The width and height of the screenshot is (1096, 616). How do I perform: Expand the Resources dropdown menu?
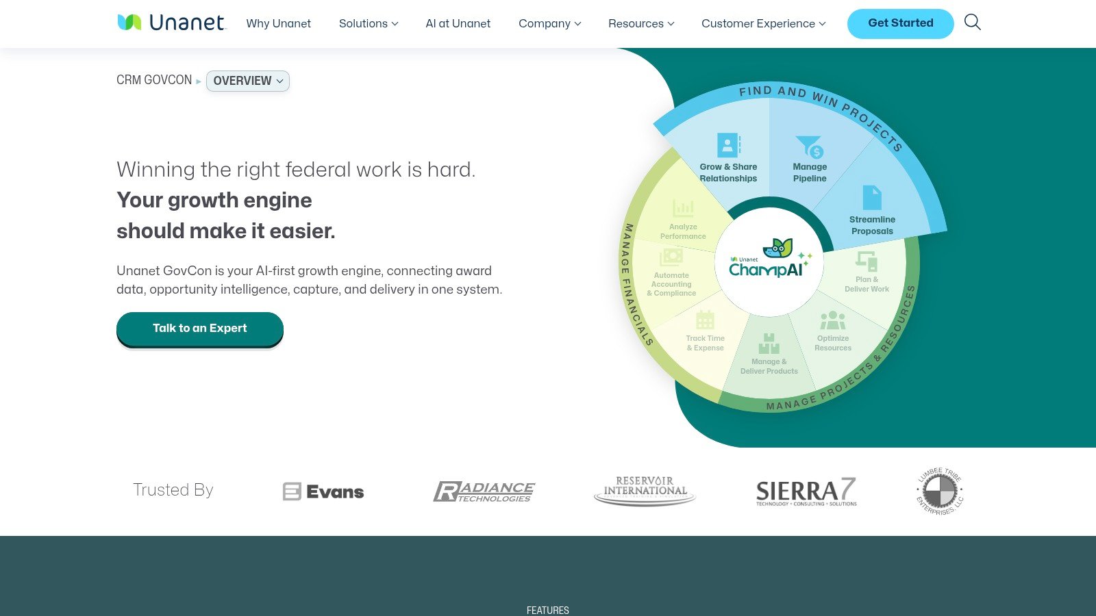[641, 23]
